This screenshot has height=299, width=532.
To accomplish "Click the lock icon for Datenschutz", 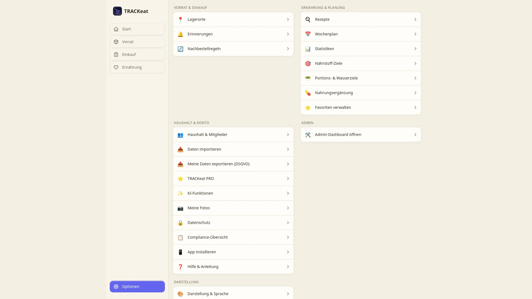I will [x=180, y=223].
